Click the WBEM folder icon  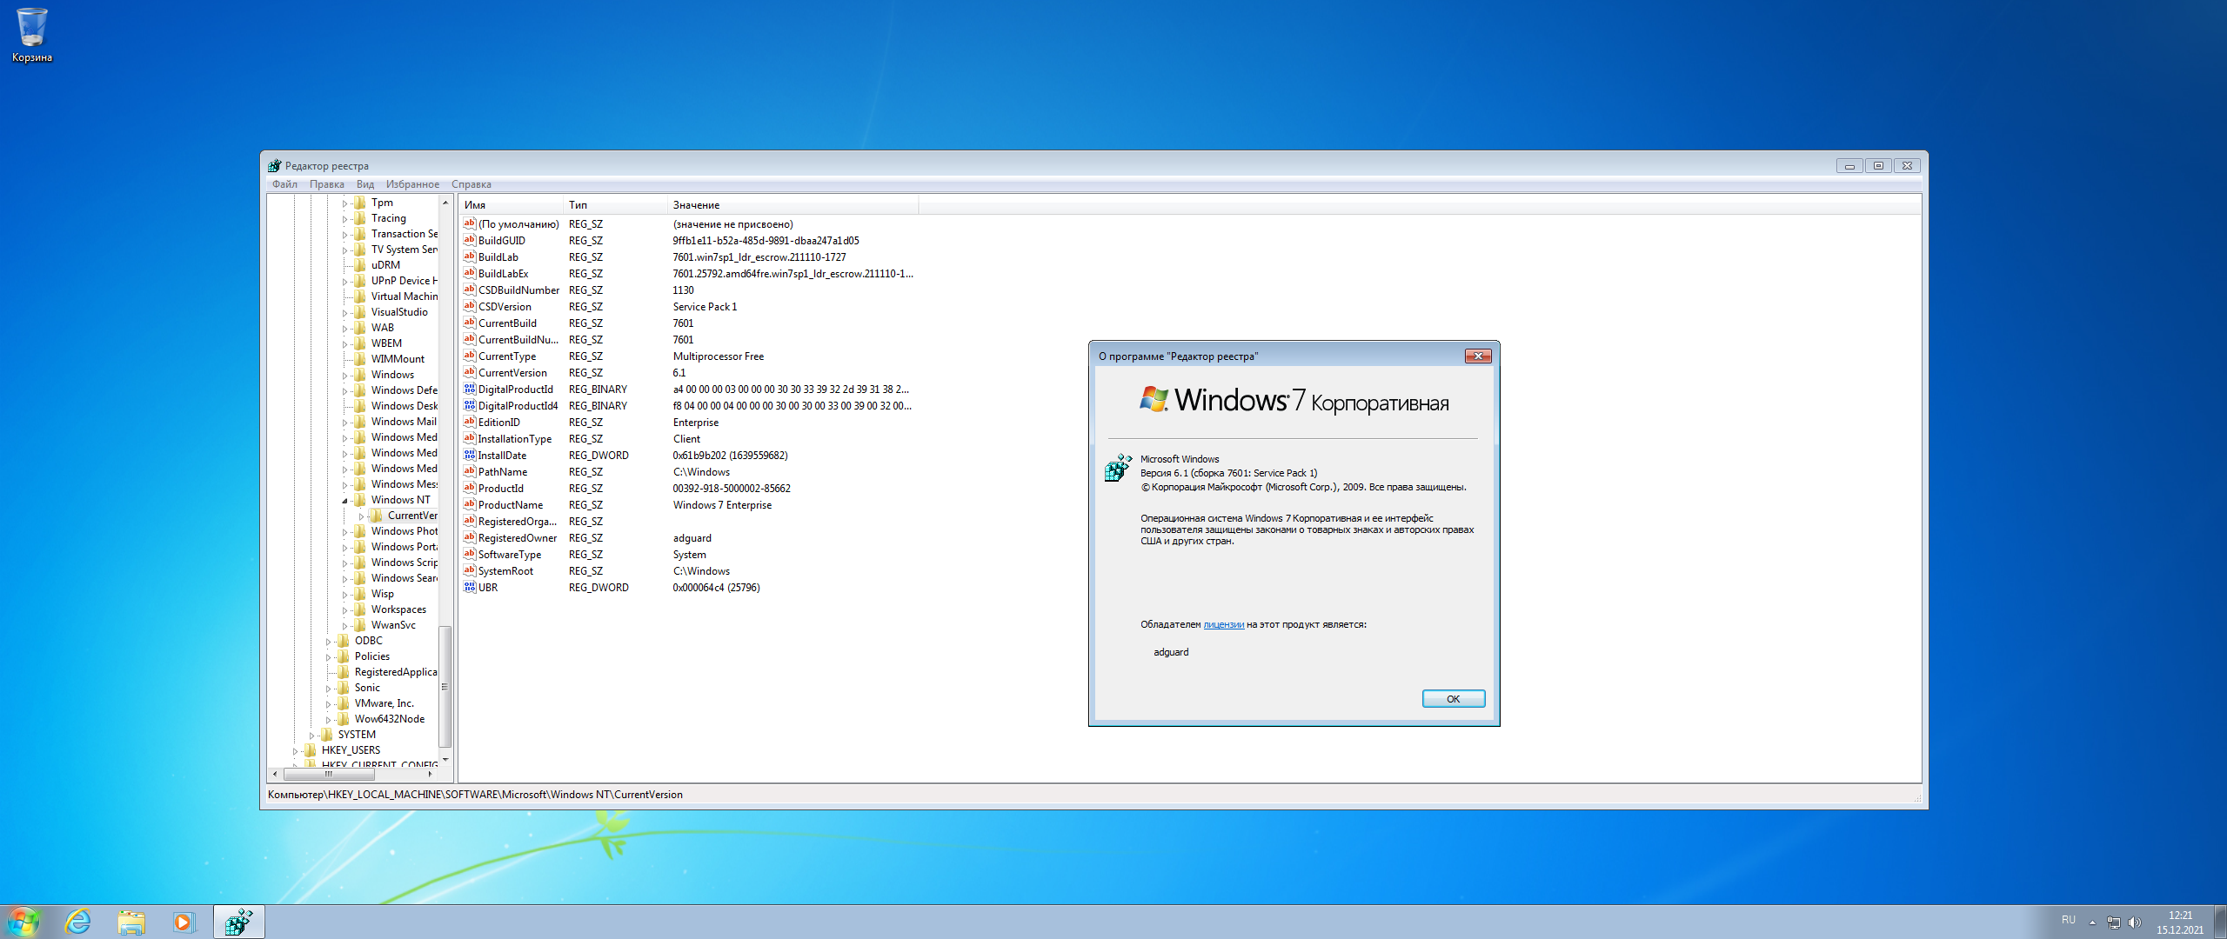point(360,343)
